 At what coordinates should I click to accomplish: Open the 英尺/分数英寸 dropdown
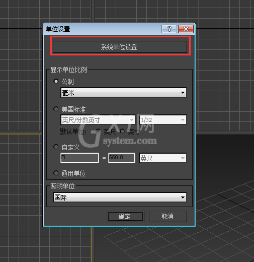98,120
